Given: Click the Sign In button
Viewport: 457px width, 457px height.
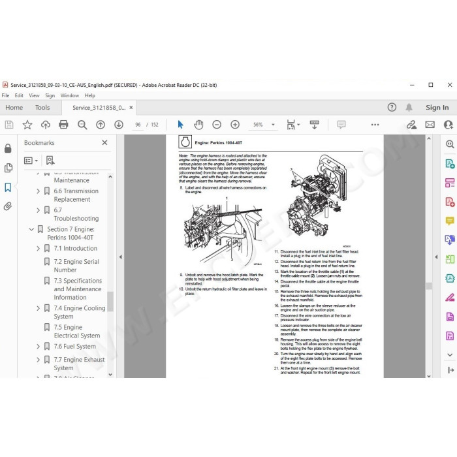Looking at the screenshot, I should (x=437, y=108).
